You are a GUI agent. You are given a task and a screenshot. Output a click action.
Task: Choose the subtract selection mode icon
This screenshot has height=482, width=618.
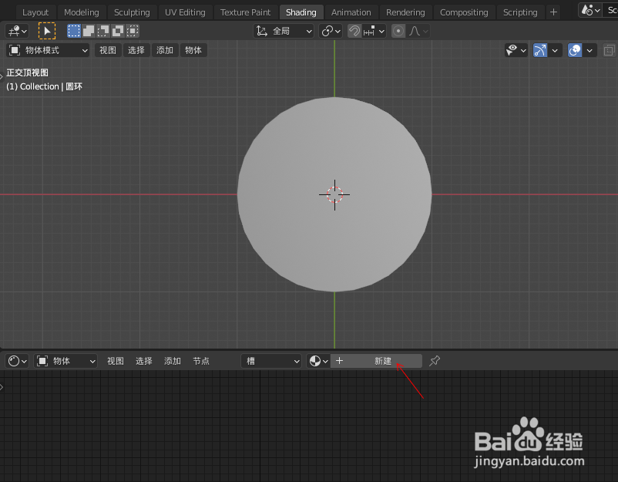103,31
